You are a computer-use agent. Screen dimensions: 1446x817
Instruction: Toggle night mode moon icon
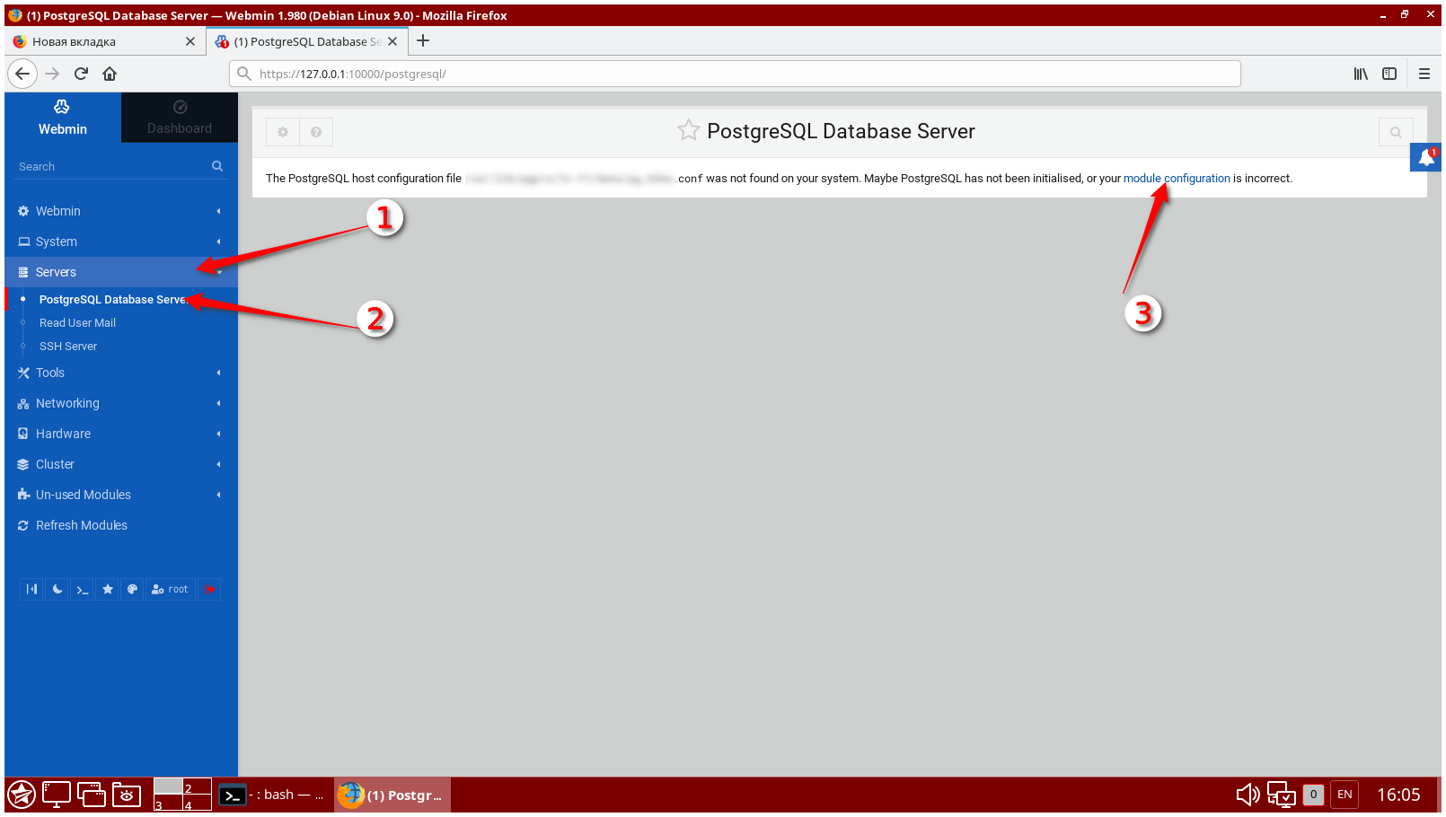pyautogui.click(x=57, y=589)
